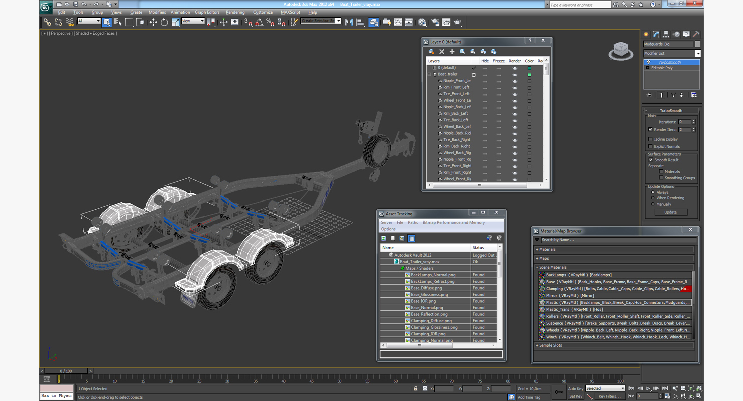Collapse the Boat_trailer layer tree
The height and width of the screenshot is (401, 743).
pos(429,74)
